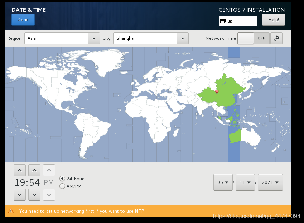304x223 pixels.
Task: Decrease the hours with down arrow
Action: coord(20,194)
